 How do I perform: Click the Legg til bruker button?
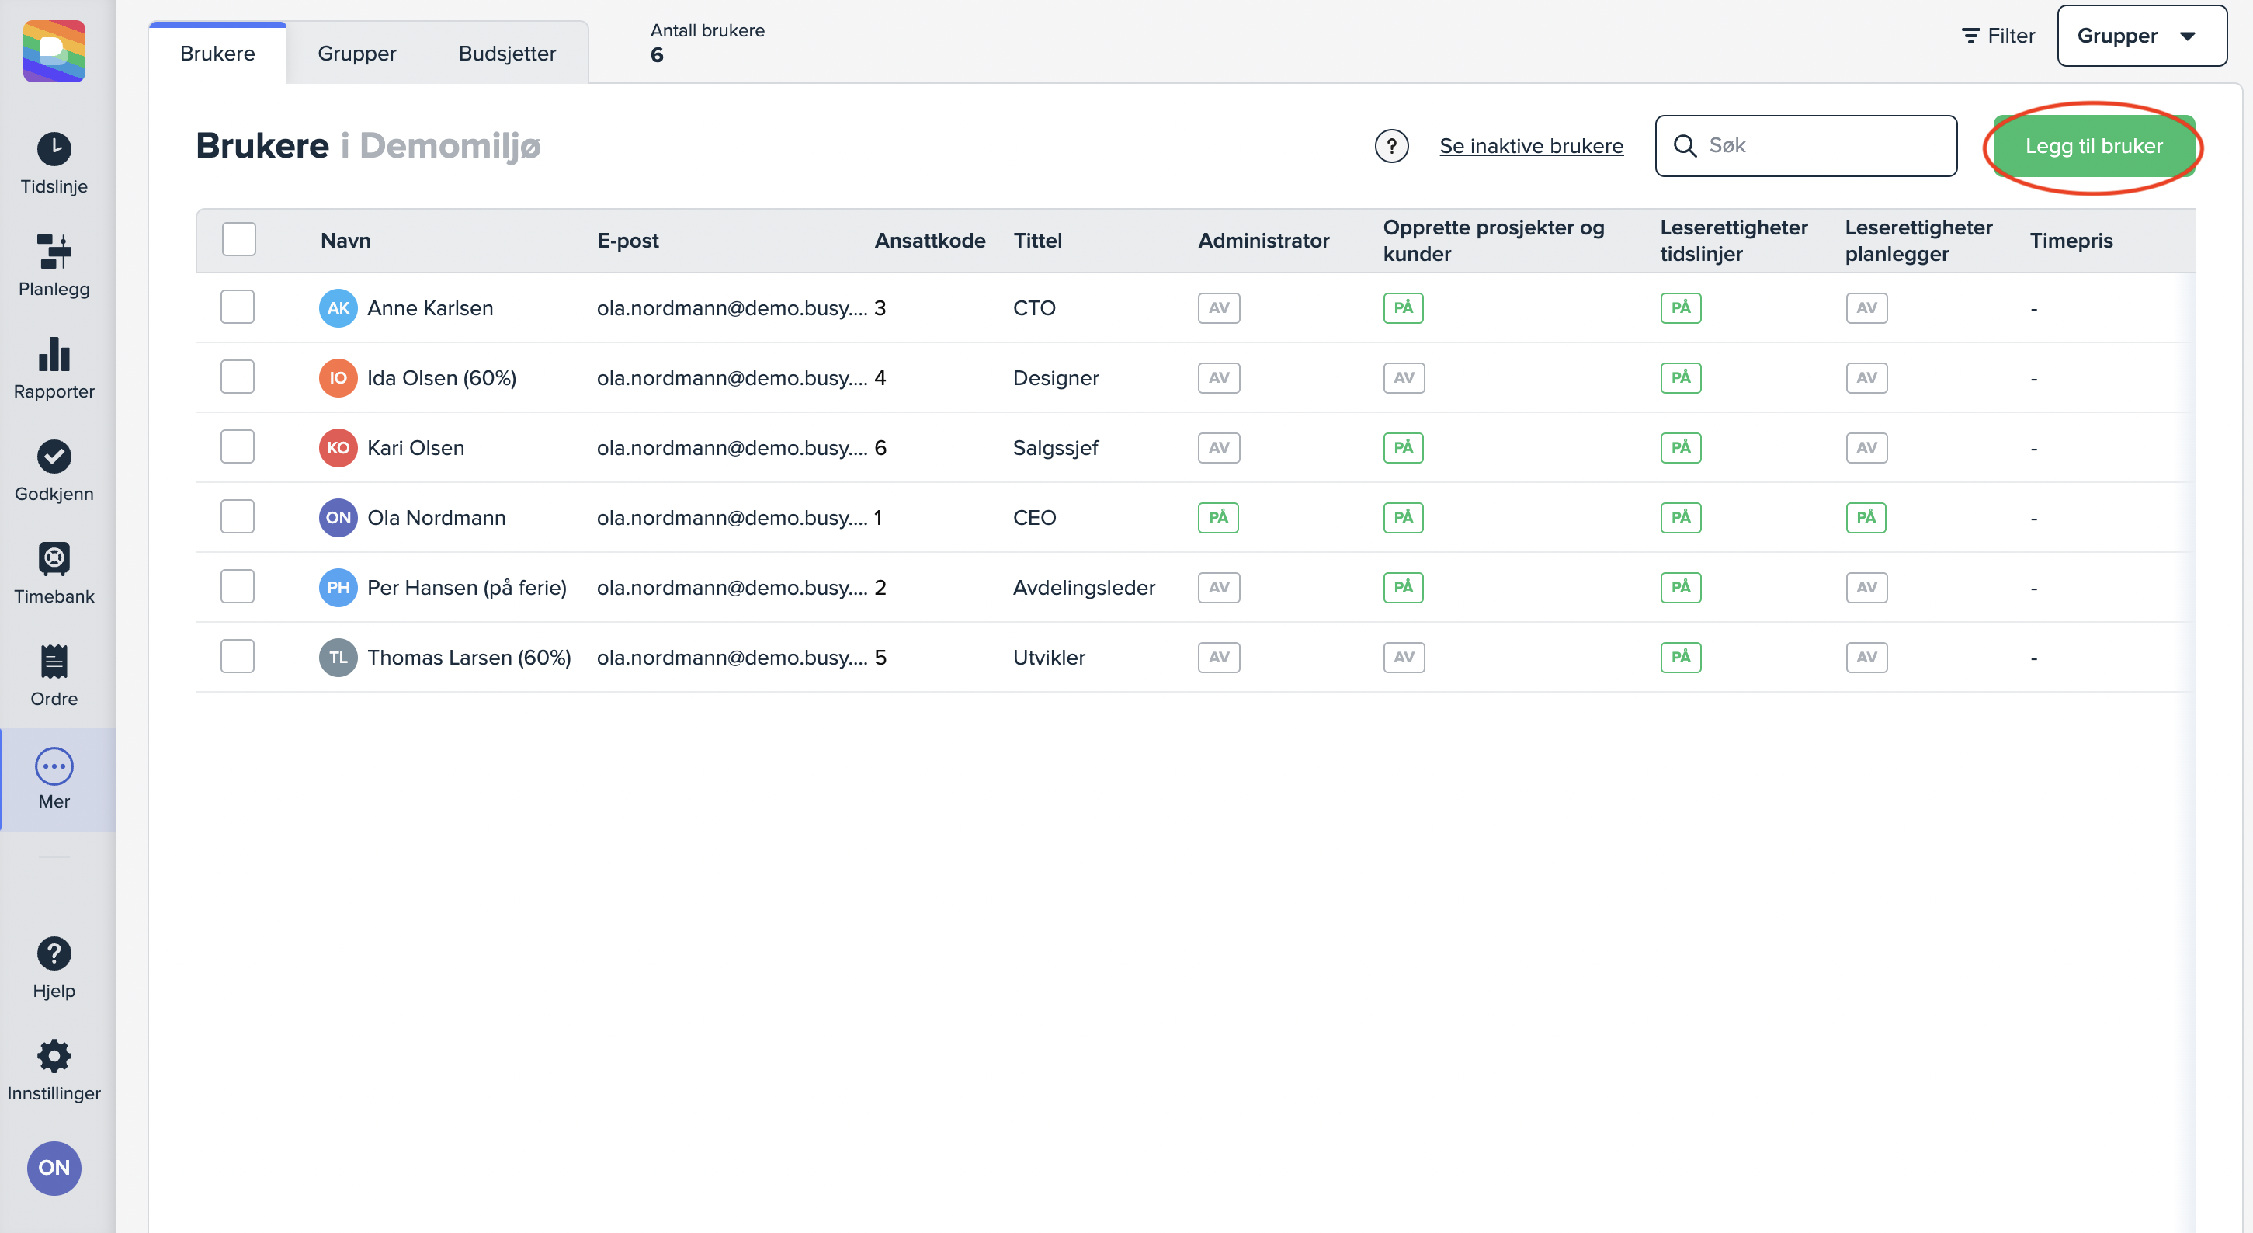[2093, 146]
